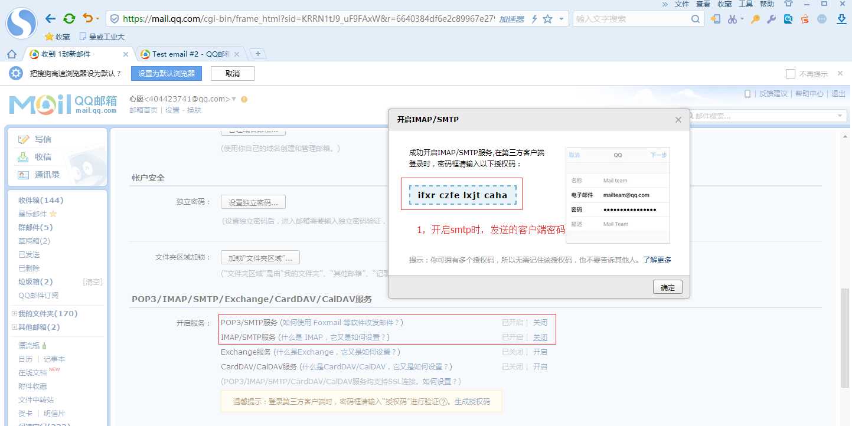The width and height of the screenshot is (852, 426).
Task: Click the orange undo-close-tab arrow
Action: [88, 18]
